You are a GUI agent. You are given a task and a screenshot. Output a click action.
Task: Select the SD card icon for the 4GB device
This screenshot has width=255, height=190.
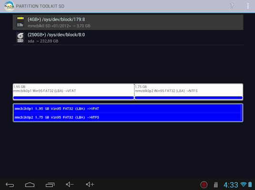pyautogui.click(x=20, y=22)
